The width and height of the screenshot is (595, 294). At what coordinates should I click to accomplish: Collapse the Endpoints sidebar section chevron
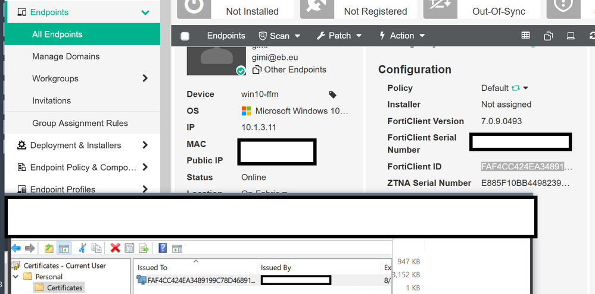coord(145,12)
